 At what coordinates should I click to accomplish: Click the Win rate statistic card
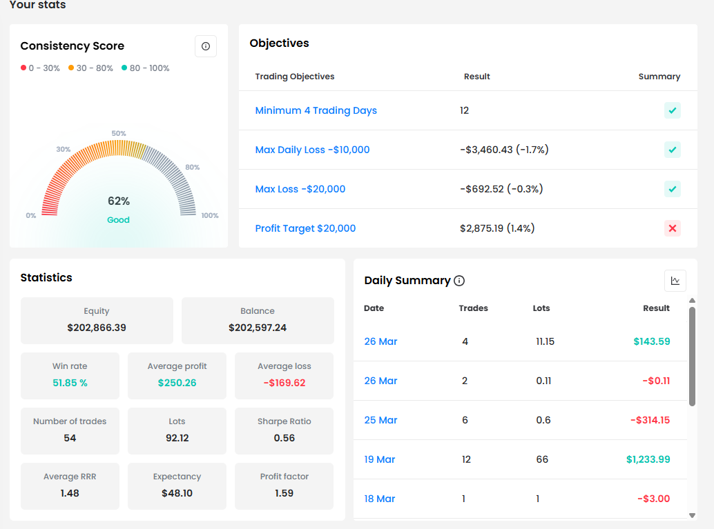(70, 375)
